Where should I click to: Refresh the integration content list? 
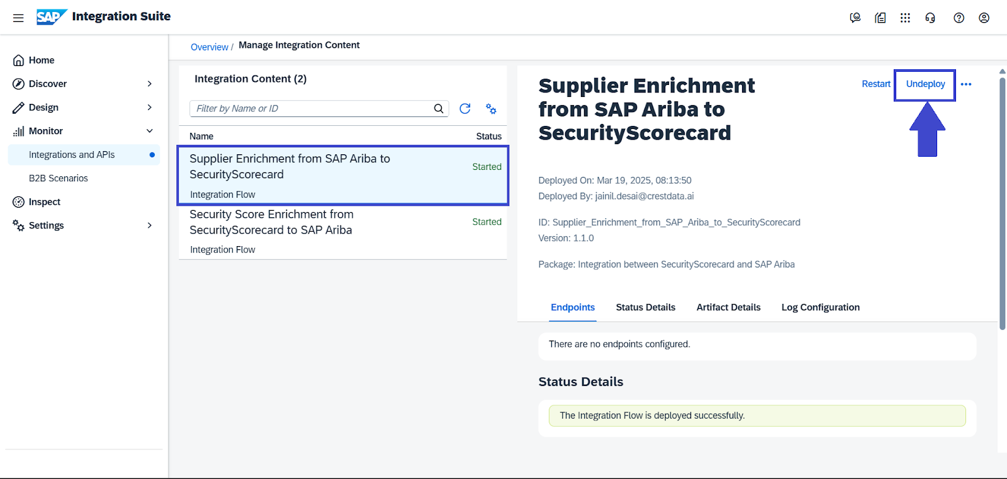coord(465,108)
